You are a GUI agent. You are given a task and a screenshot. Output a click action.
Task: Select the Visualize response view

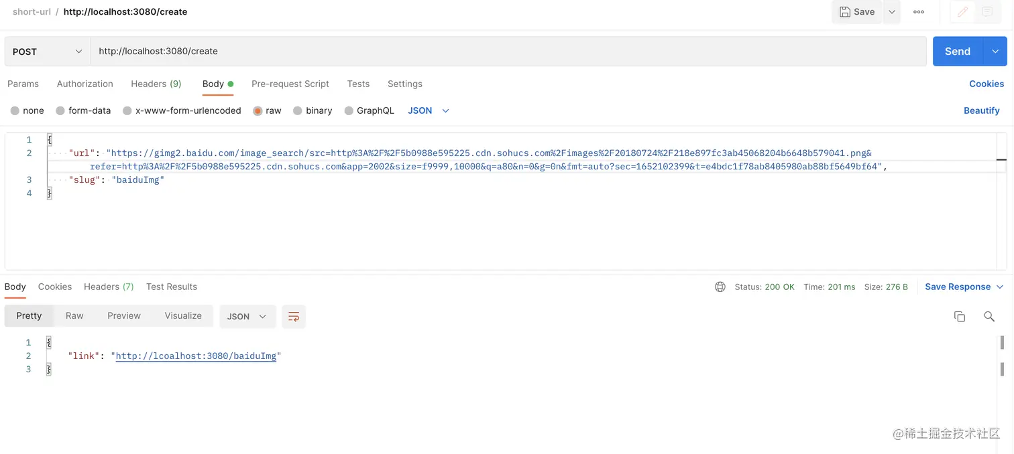183,316
